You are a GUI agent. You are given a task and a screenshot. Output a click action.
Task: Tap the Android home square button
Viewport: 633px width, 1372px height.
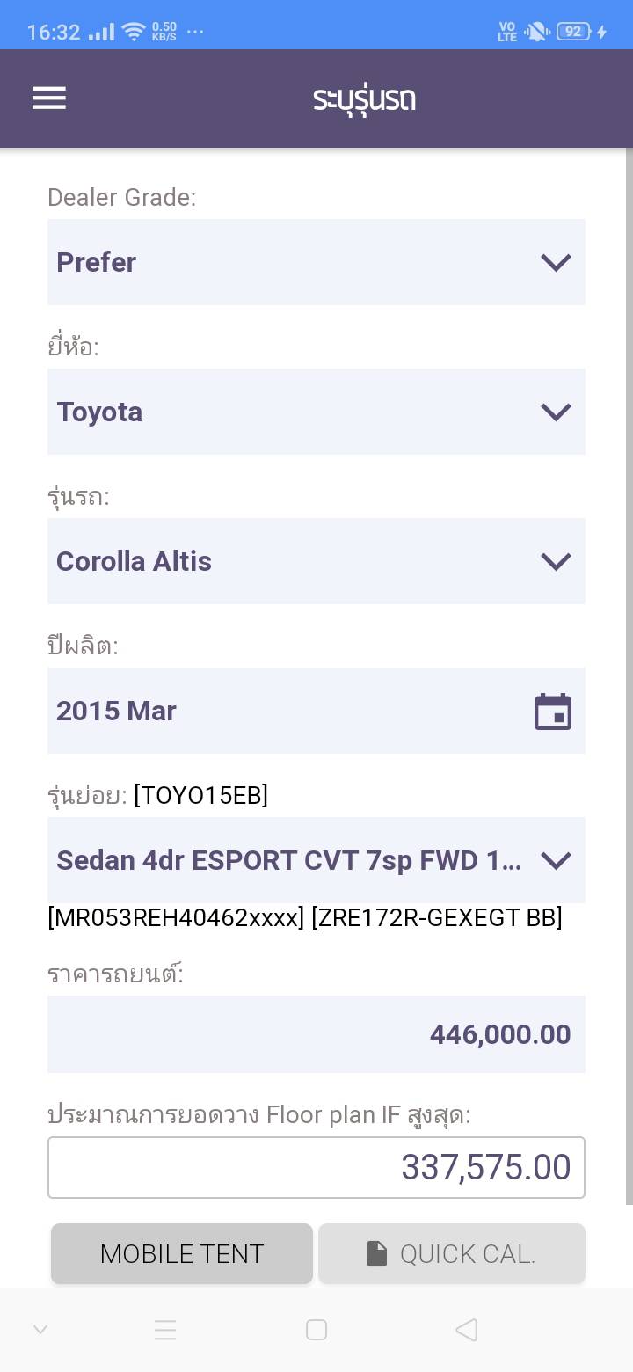coord(316,1330)
